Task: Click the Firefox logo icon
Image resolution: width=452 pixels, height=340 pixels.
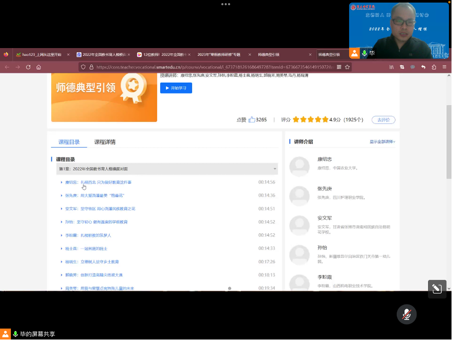Action: pyautogui.click(x=6, y=54)
